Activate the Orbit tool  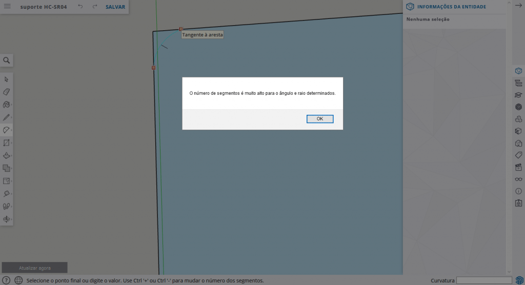coord(6,219)
